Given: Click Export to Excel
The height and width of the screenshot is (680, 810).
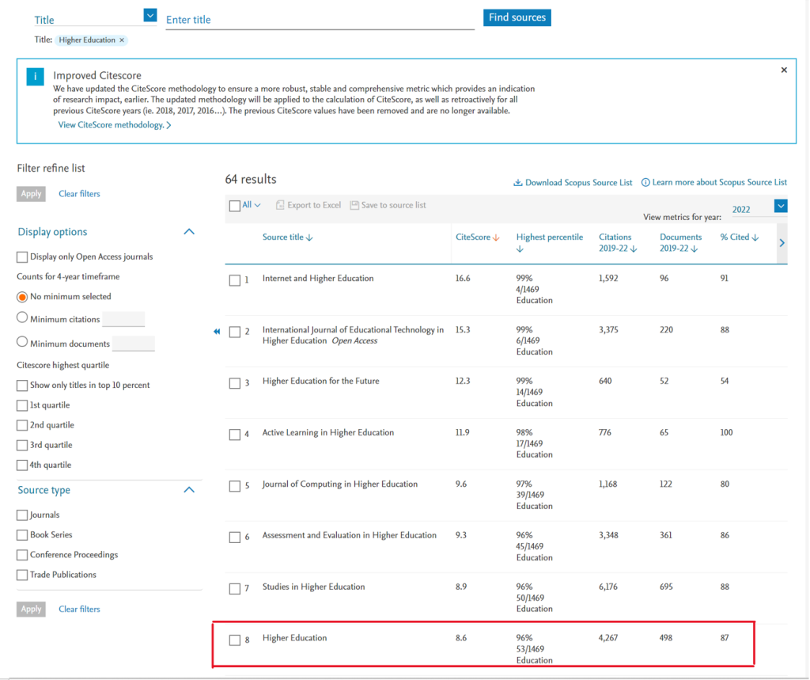Looking at the screenshot, I should (x=308, y=205).
